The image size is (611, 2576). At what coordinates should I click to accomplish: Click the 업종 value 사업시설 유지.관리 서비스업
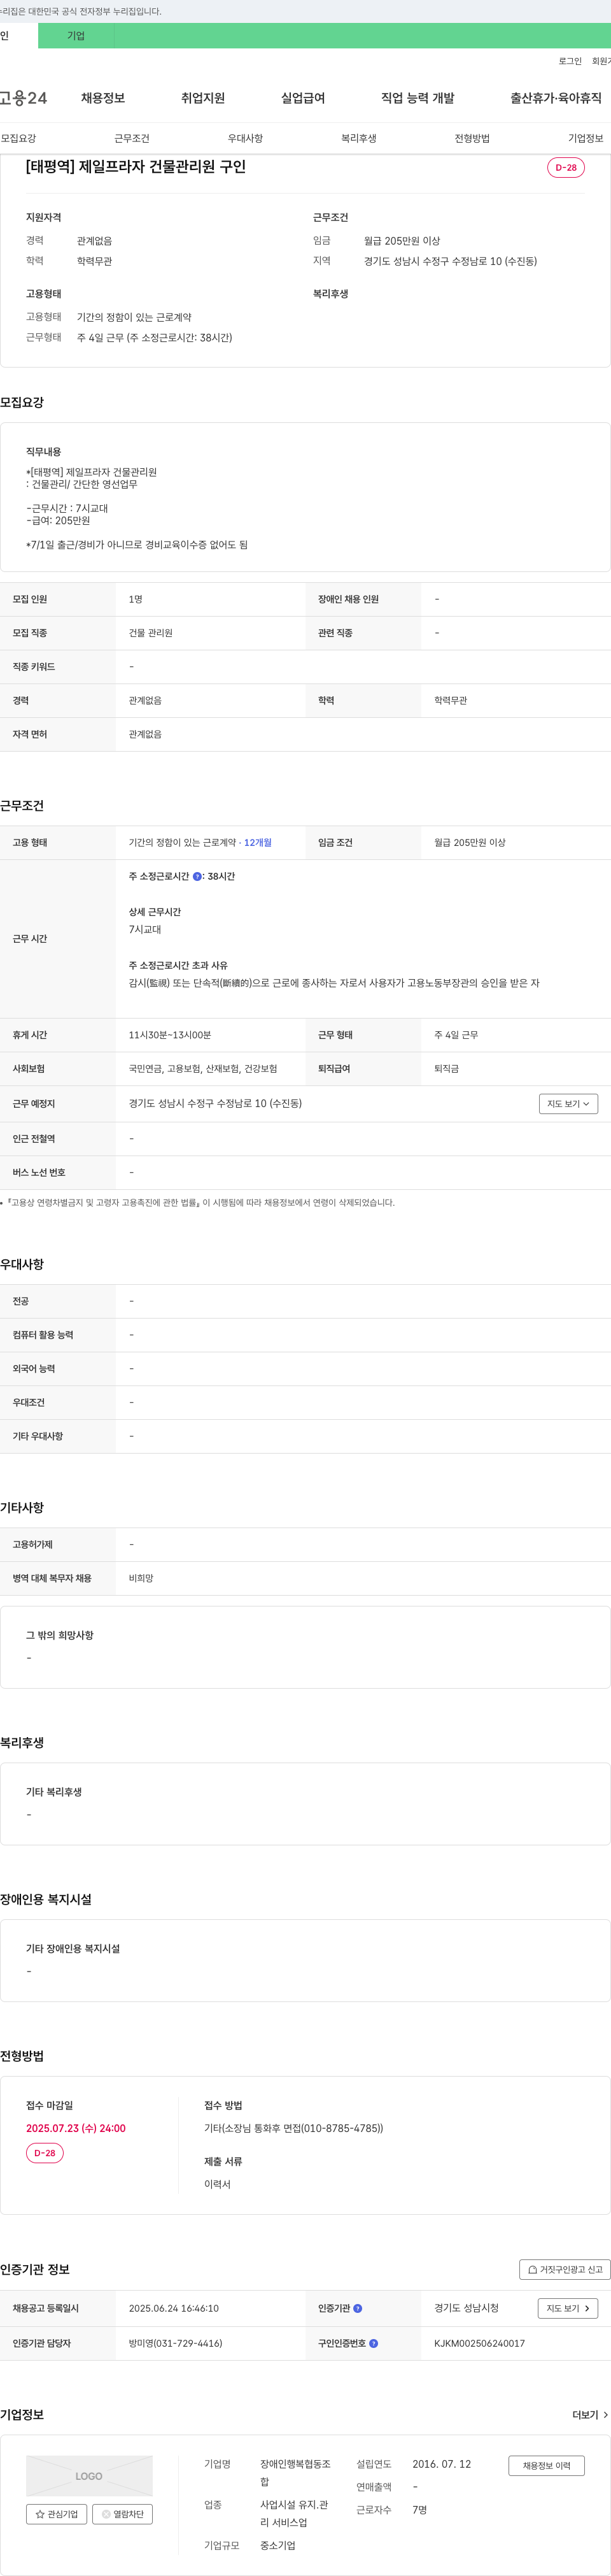pos(295,2514)
